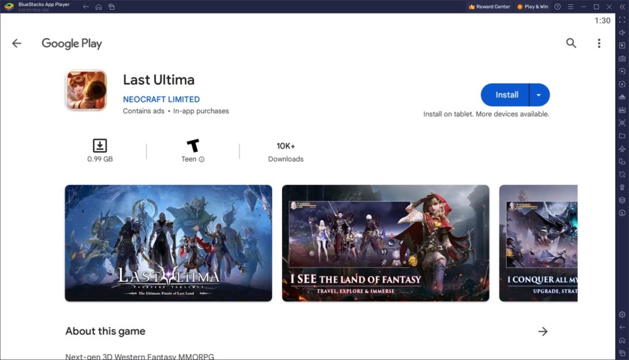Screen dimensions: 629x360
Task: Open the help question mark icon
Action: (558, 7)
